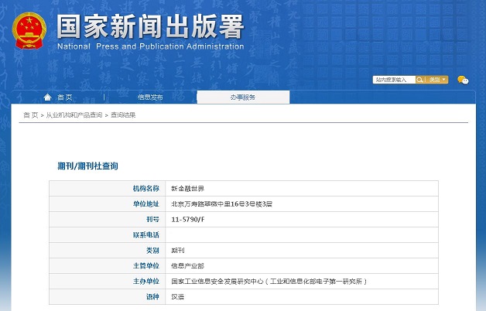Click the site search input field

click(x=394, y=80)
